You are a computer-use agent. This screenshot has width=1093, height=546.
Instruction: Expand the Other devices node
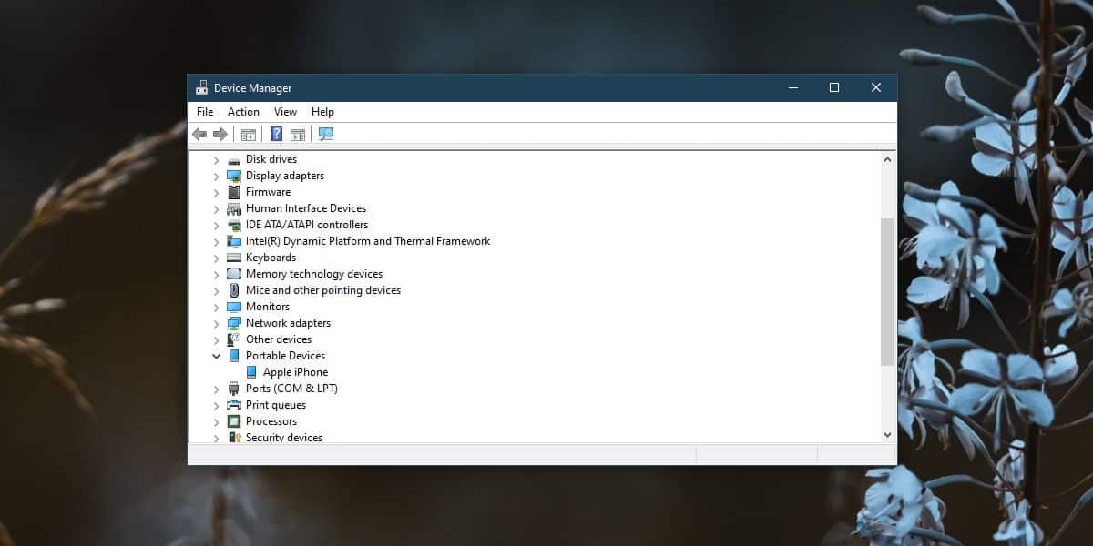pos(216,339)
